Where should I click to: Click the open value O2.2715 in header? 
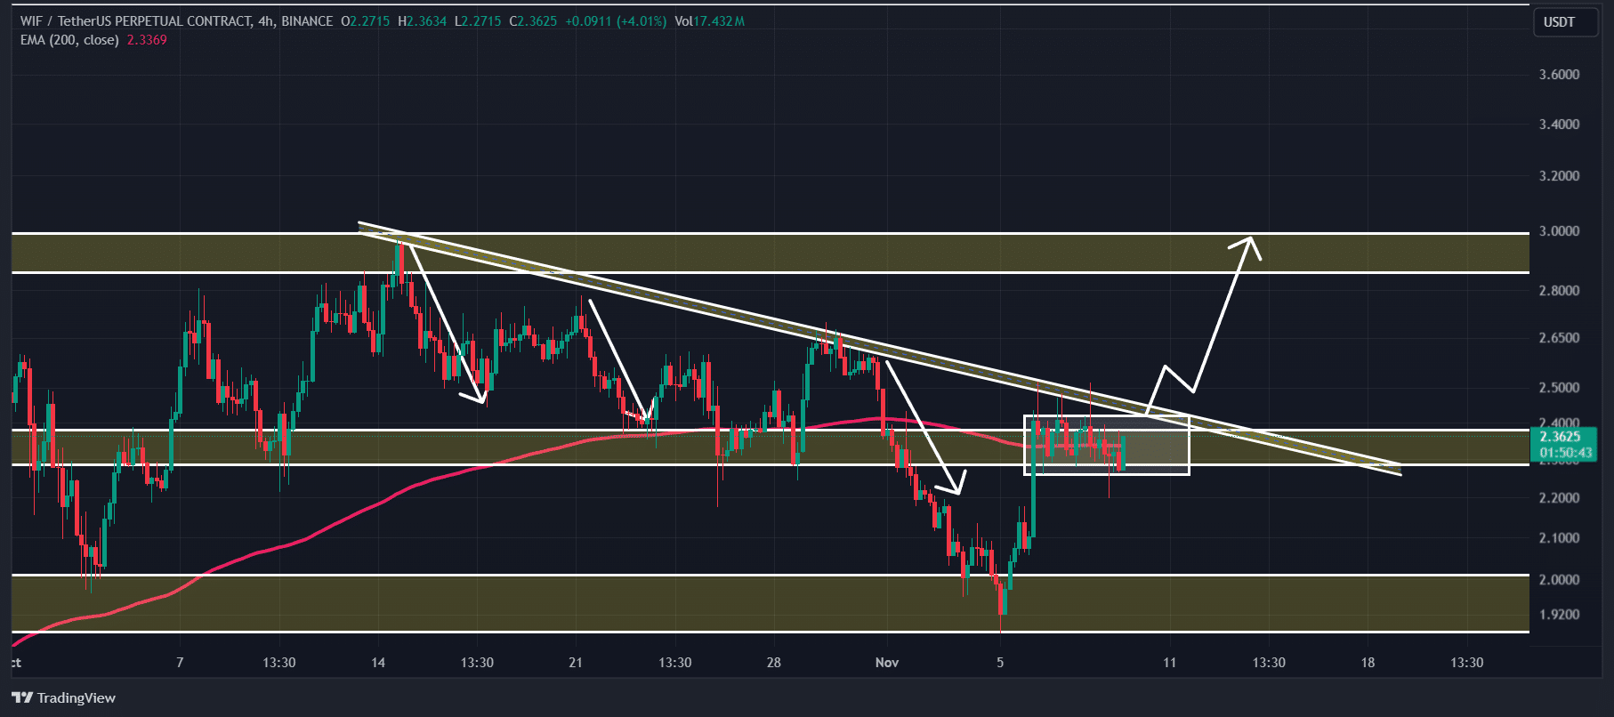pos(365,20)
